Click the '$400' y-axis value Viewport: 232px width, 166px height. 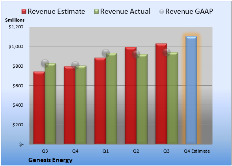click(x=18, y=105)
